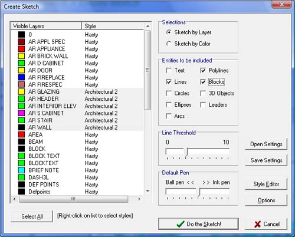Click Do the Sketch! button
Image resolution: width=295 pixels, height=237 pixels.
[x=198, y=224]
